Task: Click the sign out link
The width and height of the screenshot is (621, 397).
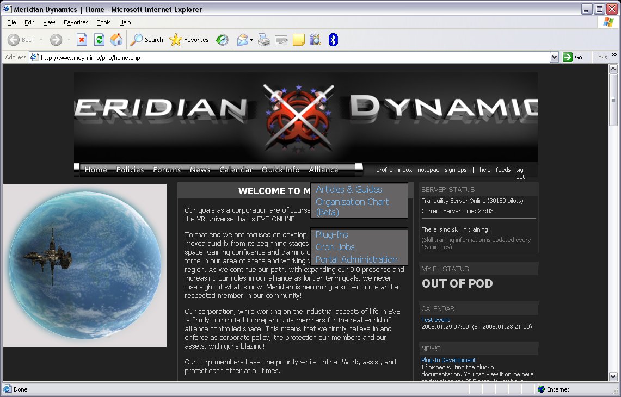Action: 521,173
